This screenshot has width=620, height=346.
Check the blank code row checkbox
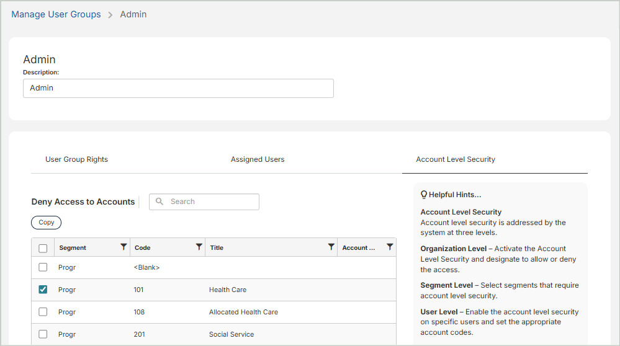pyautogui.click(x=43, y=267)
